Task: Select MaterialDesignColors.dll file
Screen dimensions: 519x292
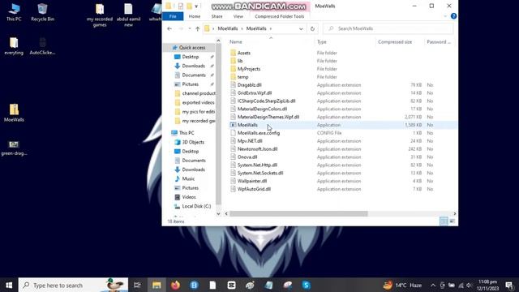Action: pos(262,109)
